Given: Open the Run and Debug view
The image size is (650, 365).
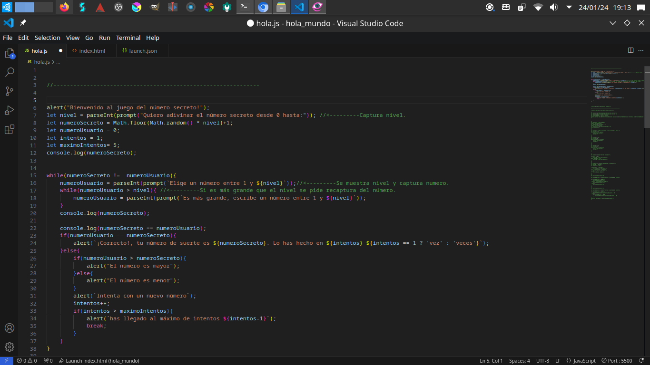Looking at the screenshot, I should point(10,110).
